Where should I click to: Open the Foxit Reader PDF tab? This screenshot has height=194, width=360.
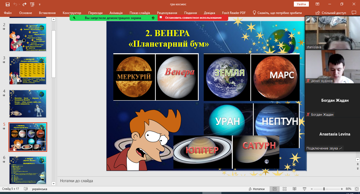234,13
